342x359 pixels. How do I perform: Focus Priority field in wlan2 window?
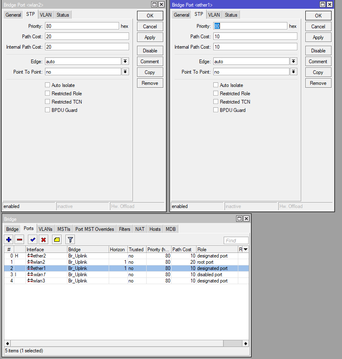pos(82,26)
